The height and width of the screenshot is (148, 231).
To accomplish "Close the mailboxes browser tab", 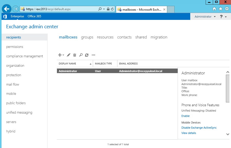I will [164, 9].
